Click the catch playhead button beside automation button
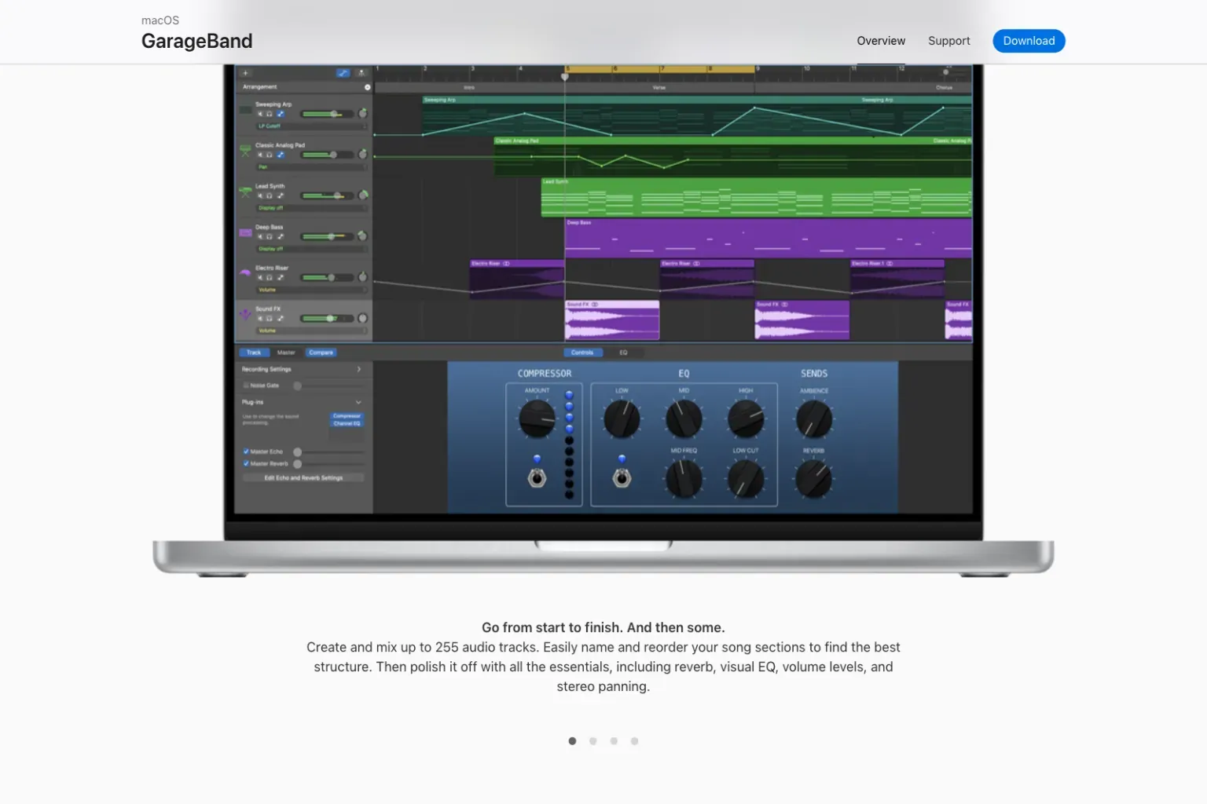Viewport: 1207px width, 804px height. [x=361, y=73]
